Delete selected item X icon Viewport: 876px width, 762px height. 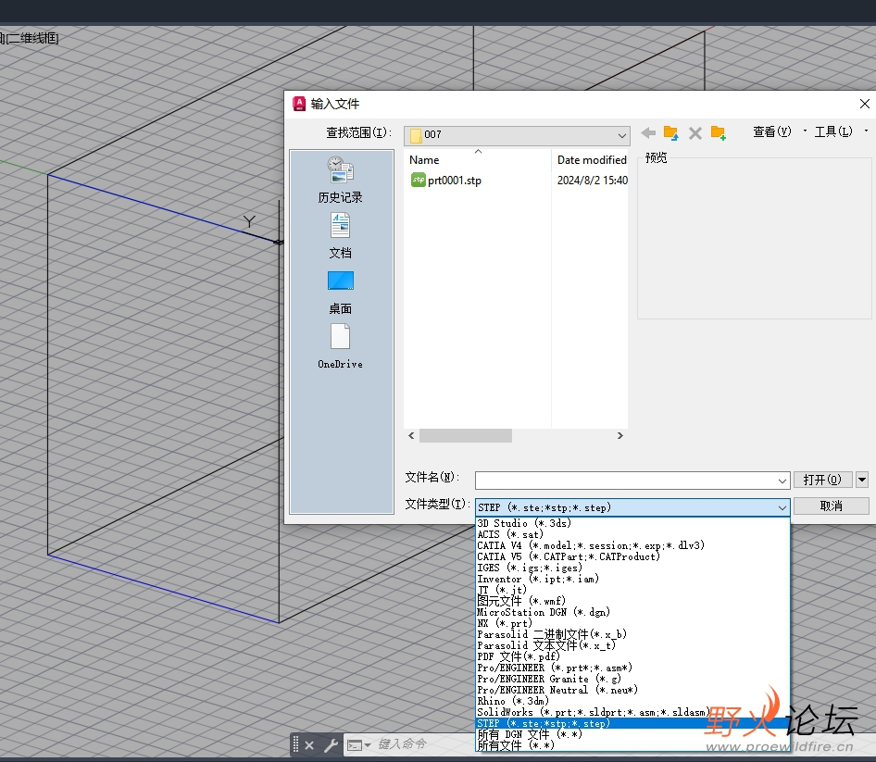(x=695, y=133)
